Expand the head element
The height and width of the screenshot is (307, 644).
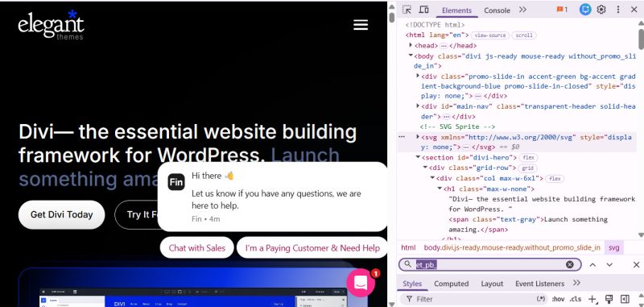point(411,45)
